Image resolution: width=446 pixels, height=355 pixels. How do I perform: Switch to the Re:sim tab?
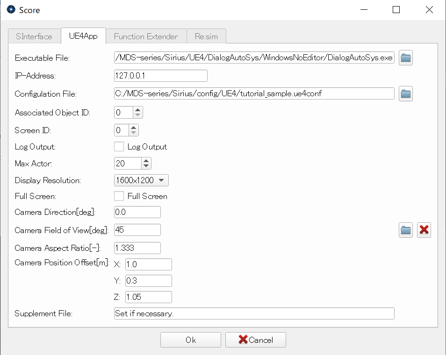click(x=207, y=36)
